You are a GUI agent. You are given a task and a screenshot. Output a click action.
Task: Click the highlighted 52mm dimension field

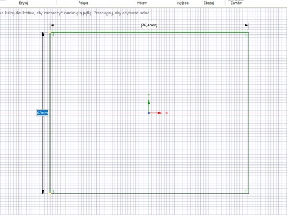pos(42,113)
